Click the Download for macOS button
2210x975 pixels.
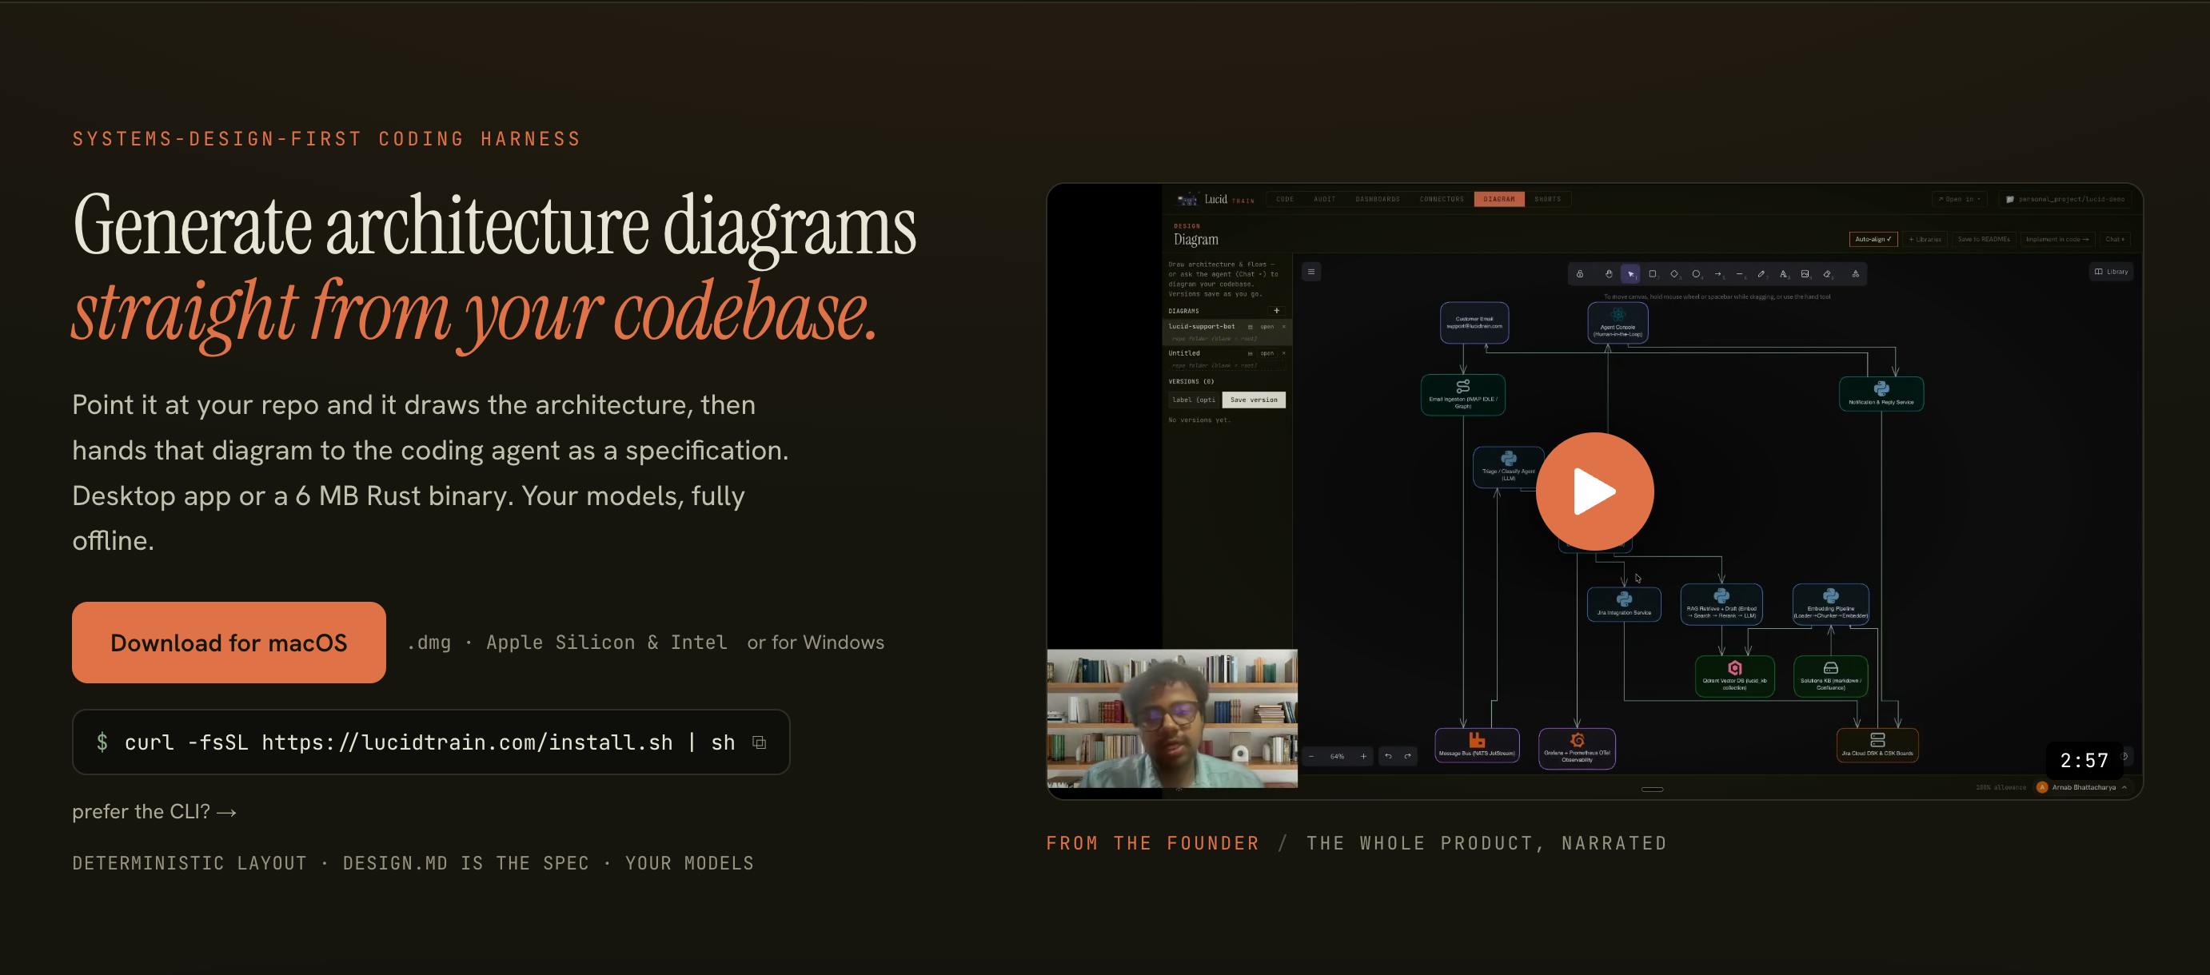point(228,643)
